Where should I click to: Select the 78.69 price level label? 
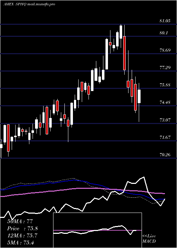tap(165, 50)
